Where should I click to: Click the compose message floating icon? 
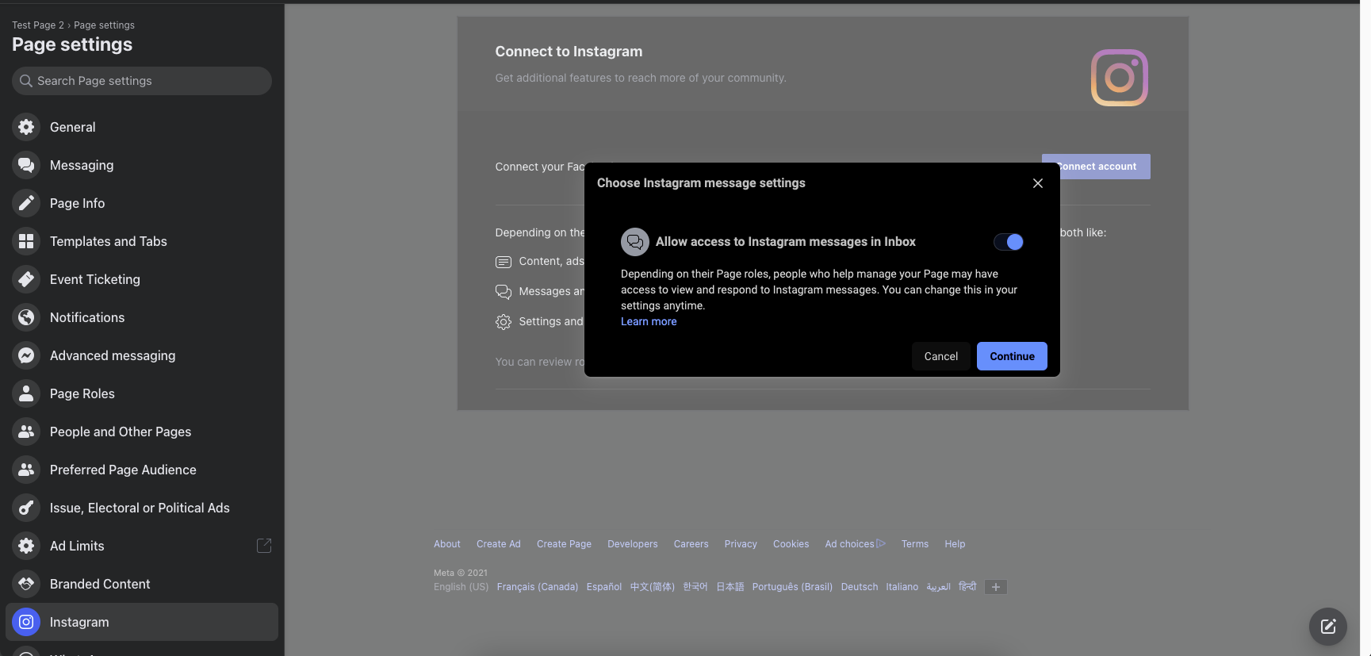pyautogui.click(x=1328, y=627)
